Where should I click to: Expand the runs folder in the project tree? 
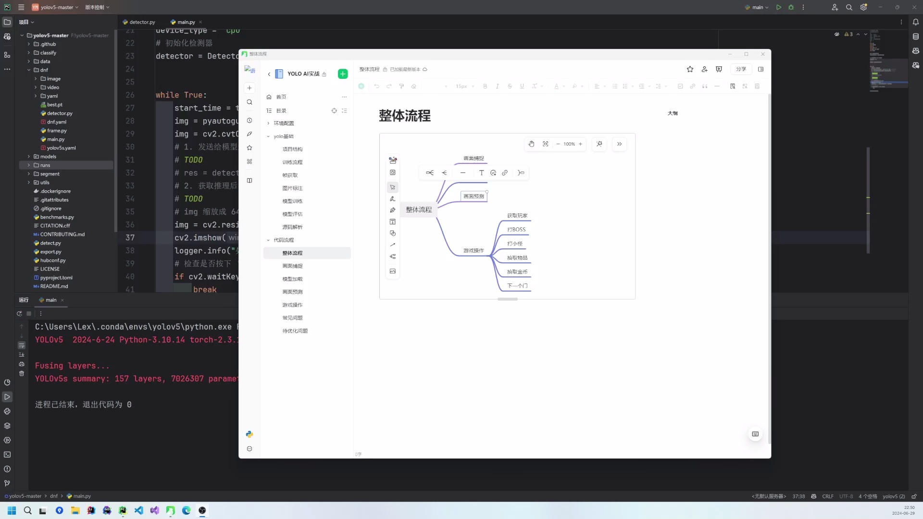[x=29, y=165]
